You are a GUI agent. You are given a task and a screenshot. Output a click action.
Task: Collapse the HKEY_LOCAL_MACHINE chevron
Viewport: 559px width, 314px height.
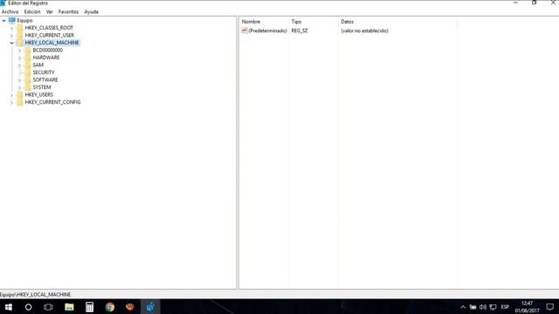[11, 43]
